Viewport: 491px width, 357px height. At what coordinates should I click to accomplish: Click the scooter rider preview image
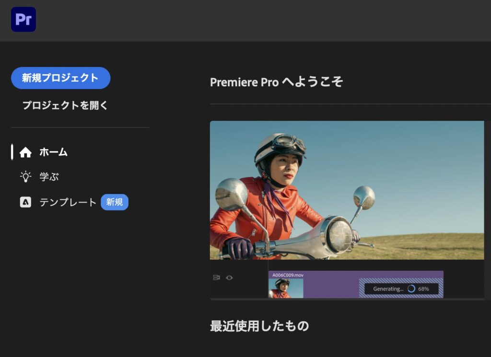347,190
